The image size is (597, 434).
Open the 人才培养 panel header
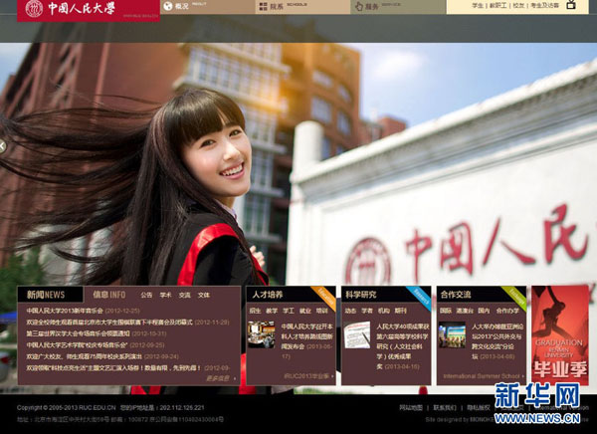[268, 295]
